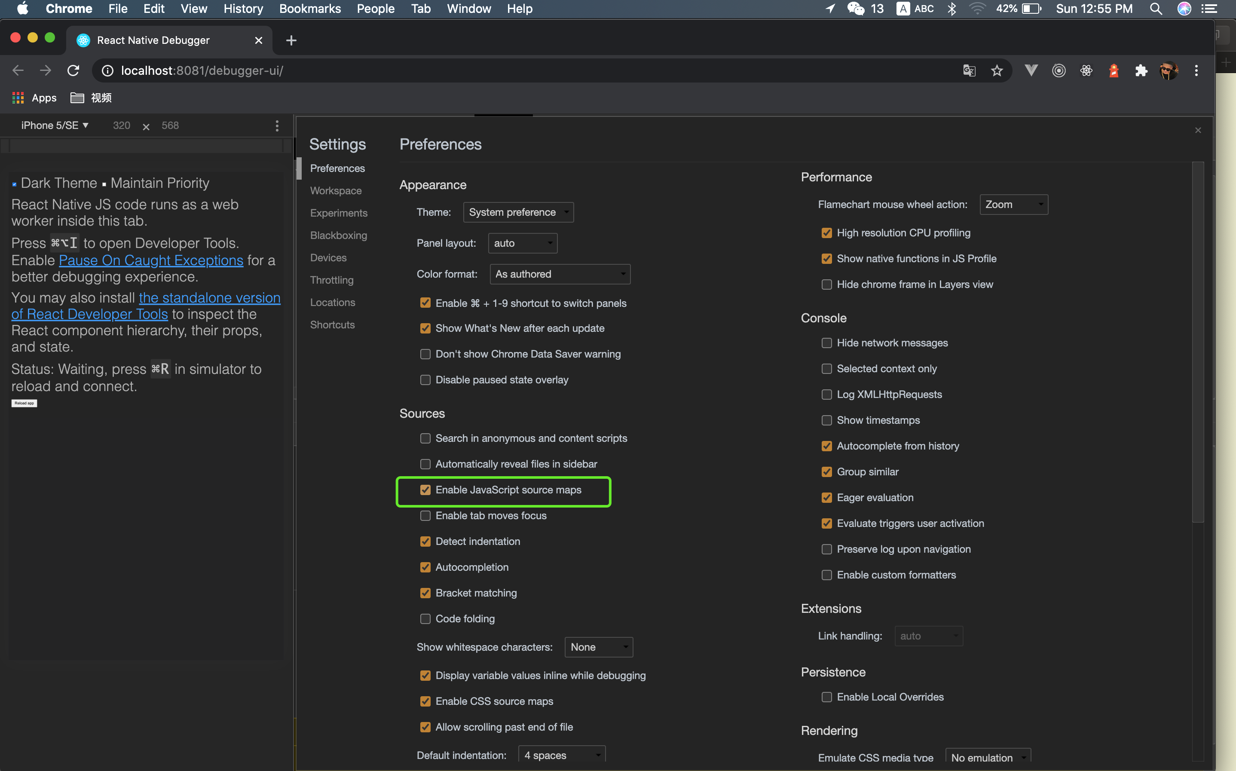Open the 视频 bookmarks folder
1236x771 pixels.
tap(91, 98)
